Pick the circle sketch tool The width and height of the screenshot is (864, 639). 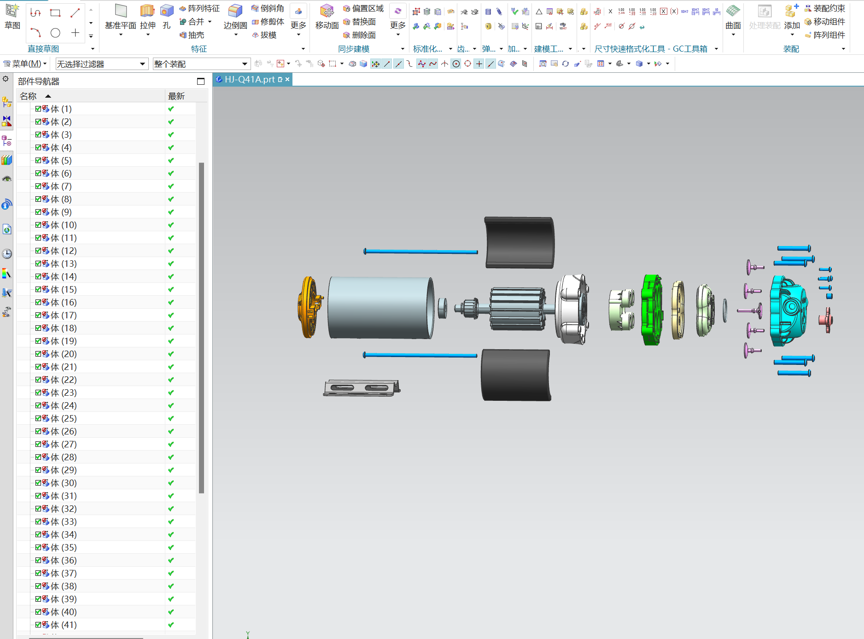(x=55, y=33)
